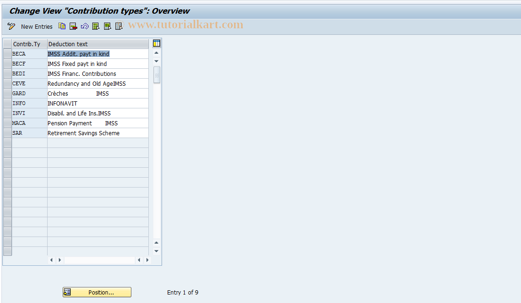Click the INVI contribution type cell
521x303 pixels.
(30, 113)
